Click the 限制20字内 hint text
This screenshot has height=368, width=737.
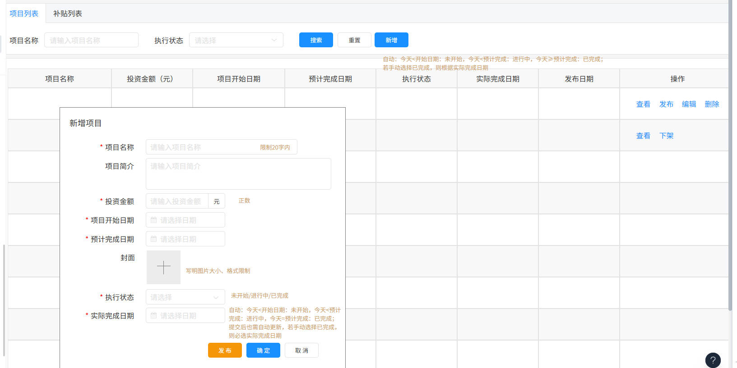coord(275,147)
